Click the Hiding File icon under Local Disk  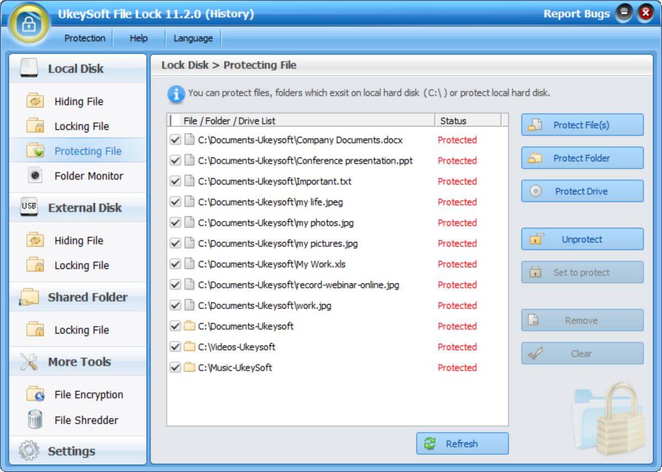coord(35,101)
